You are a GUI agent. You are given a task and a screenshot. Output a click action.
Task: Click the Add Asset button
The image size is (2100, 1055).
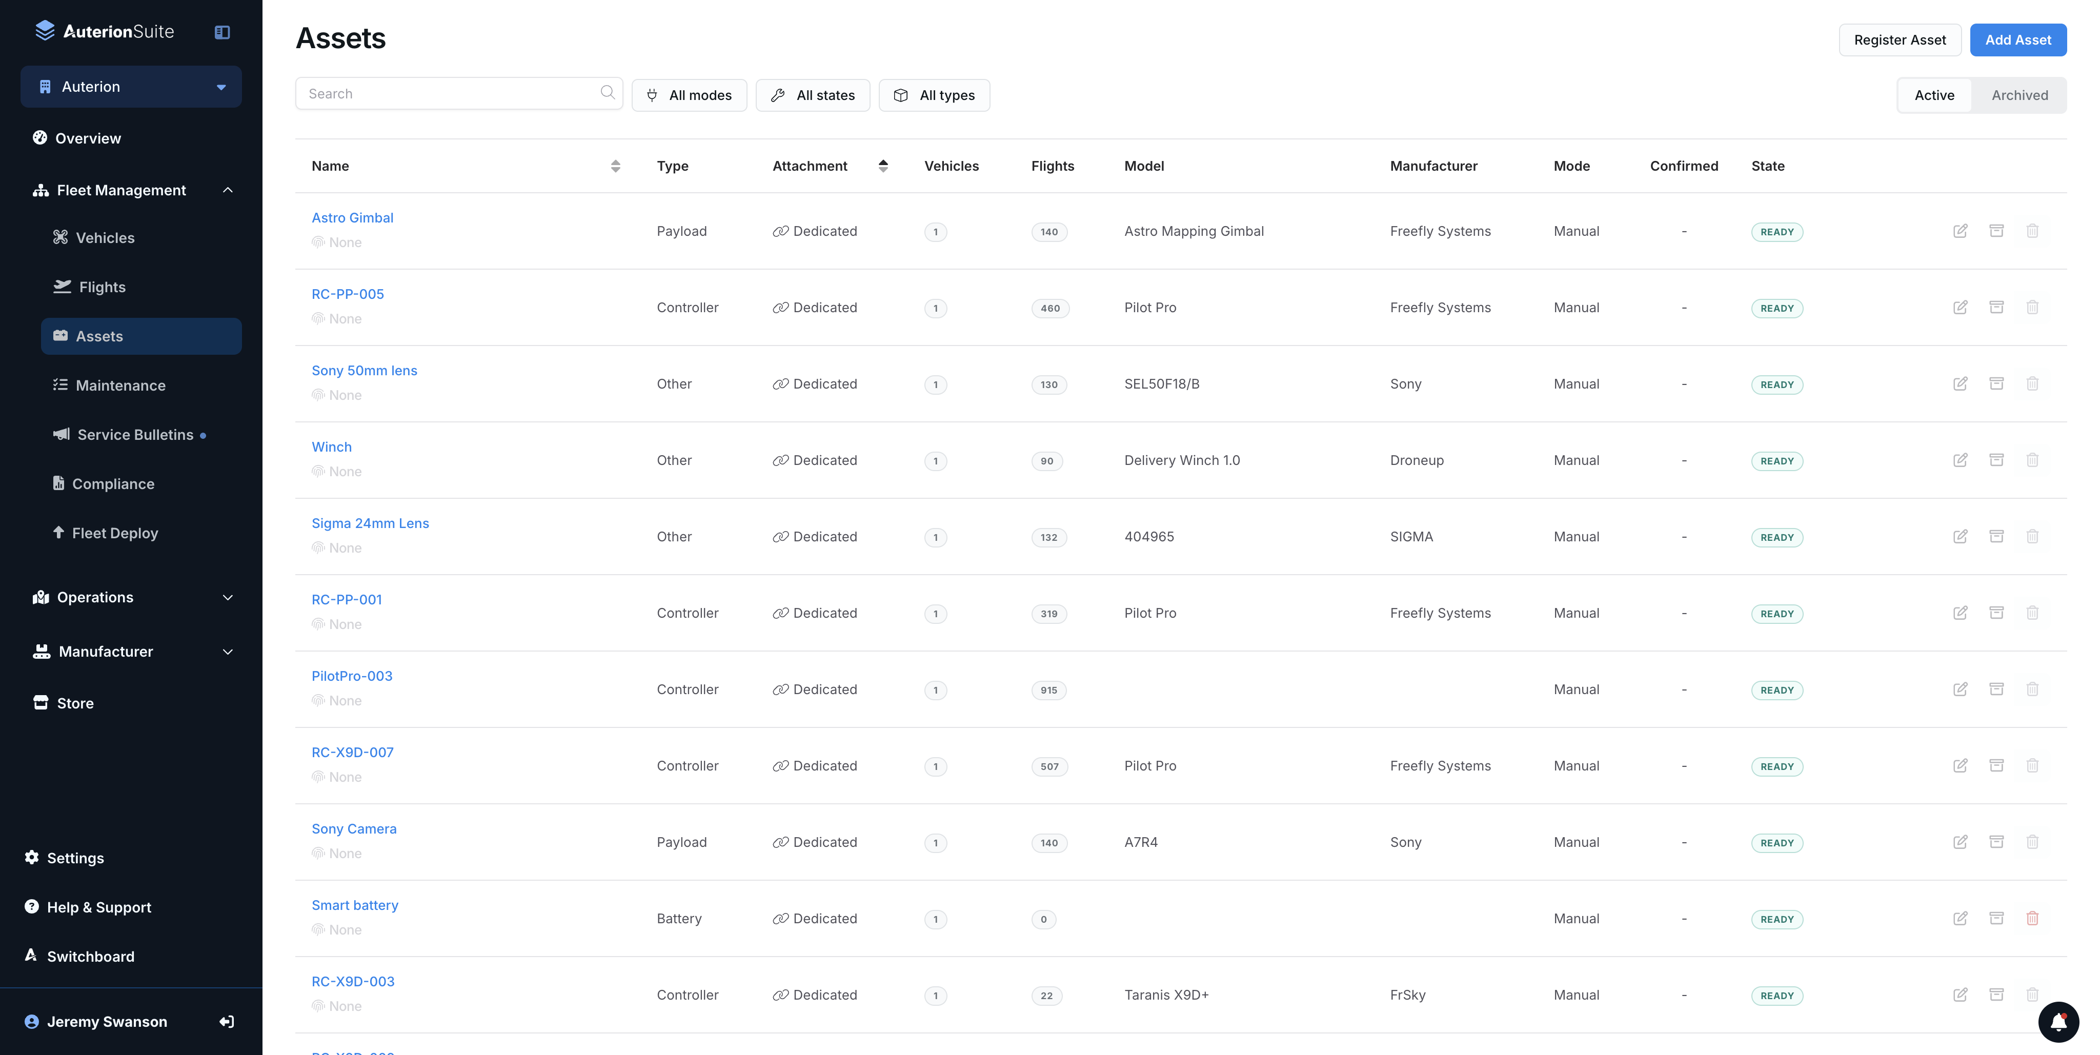pyautogui.click(x=2017, y=40)
